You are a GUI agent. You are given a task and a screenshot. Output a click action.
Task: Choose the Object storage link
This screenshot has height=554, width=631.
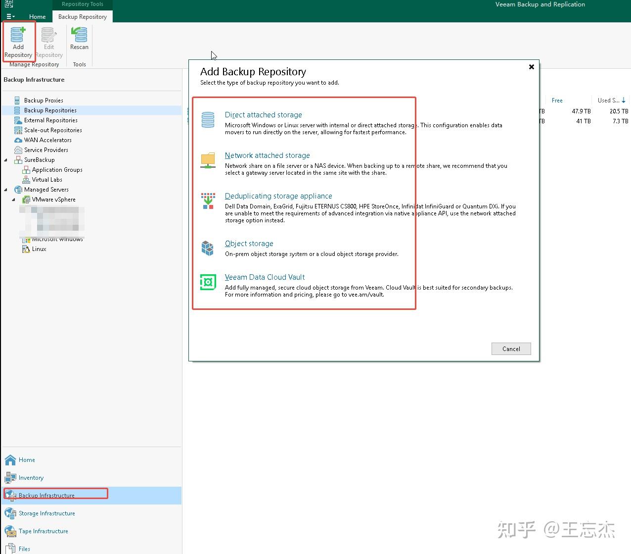pyautogui.click(x=249, y=244)
